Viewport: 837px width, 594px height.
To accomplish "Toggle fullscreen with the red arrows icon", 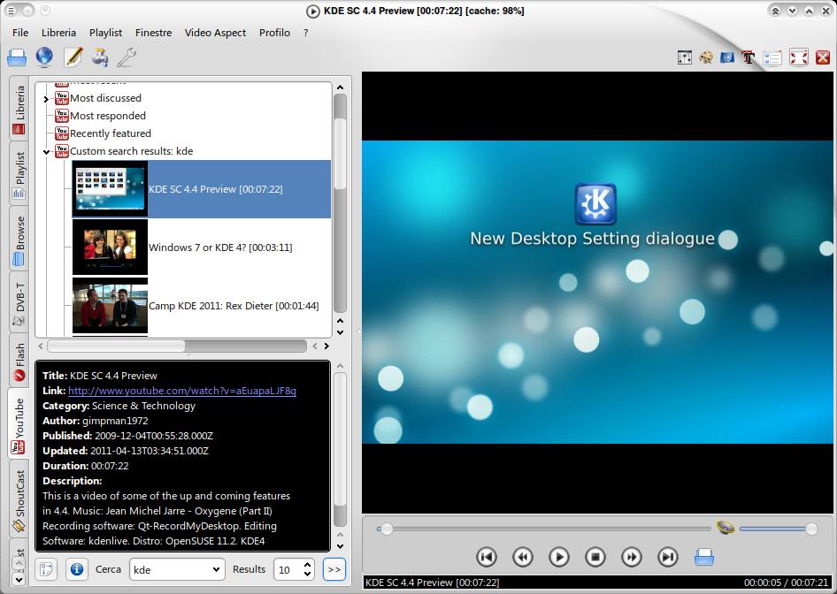I will (799, 57).
